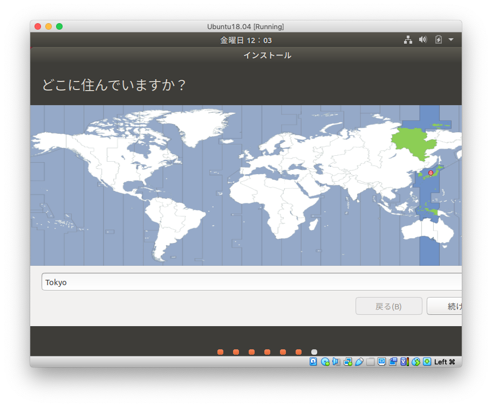
Task: Click the display settings icon in status bar
Action: pyautogui.click(x=381, y=362)
